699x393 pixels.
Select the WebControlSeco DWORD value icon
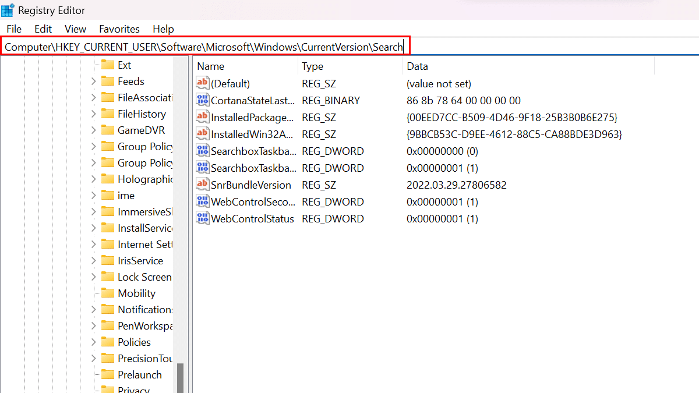click(x=203, y=201)
